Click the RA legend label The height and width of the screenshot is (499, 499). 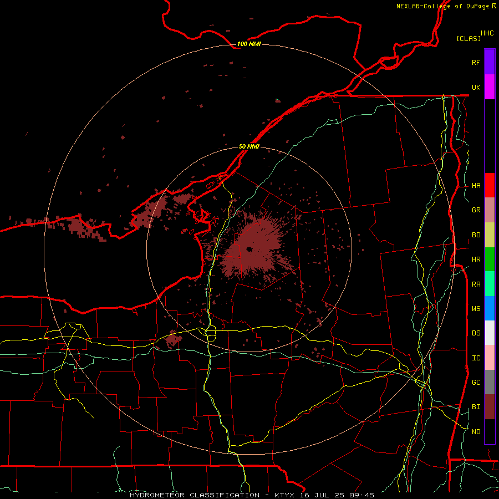pyautogui.click(x=476, y=284)
